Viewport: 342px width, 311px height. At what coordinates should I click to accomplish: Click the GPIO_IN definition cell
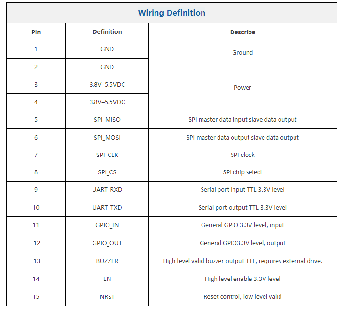(107, 225)
